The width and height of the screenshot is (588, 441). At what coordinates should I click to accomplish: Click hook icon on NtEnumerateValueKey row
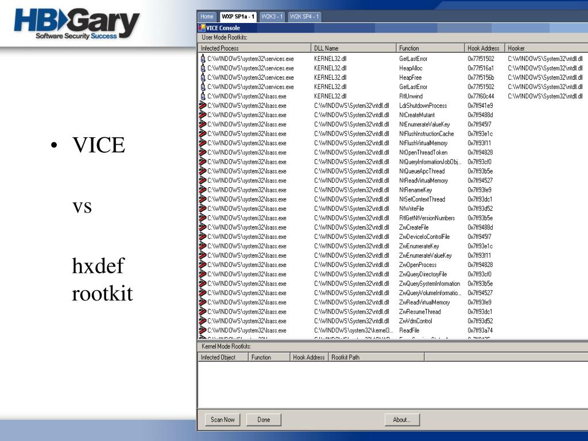[x=203, y=124]
